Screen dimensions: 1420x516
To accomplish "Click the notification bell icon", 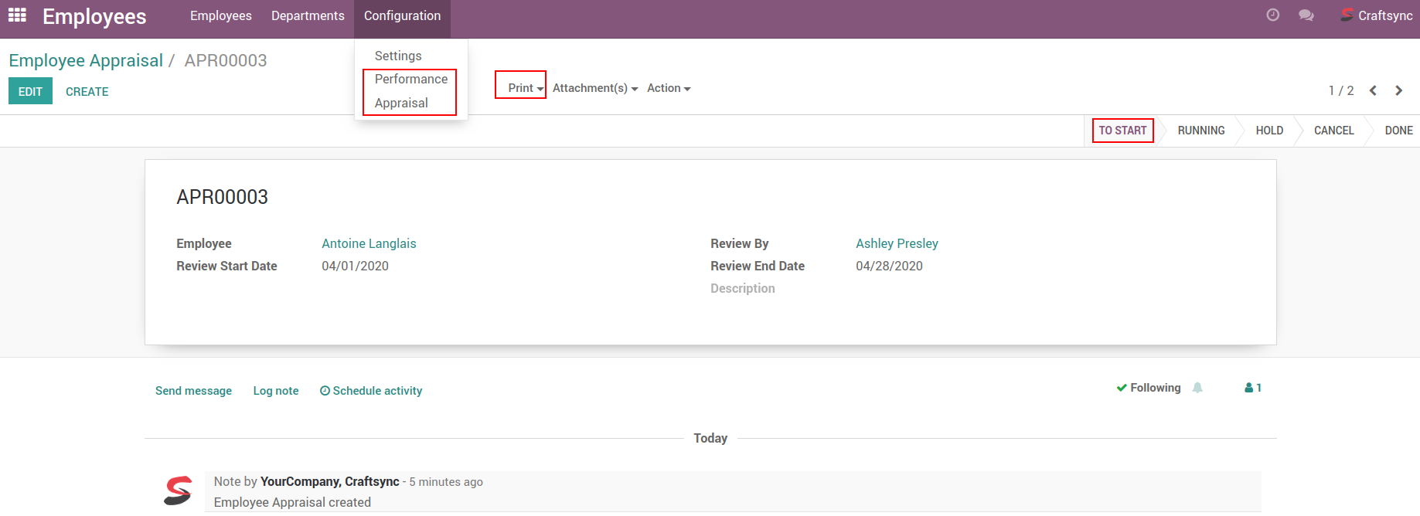I will pos(1197,388).
